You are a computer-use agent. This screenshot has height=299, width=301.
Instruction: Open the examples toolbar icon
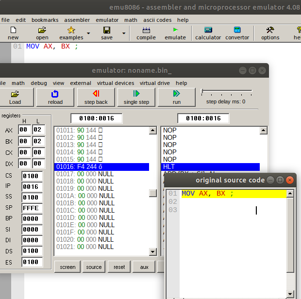[x=71, y=30]
